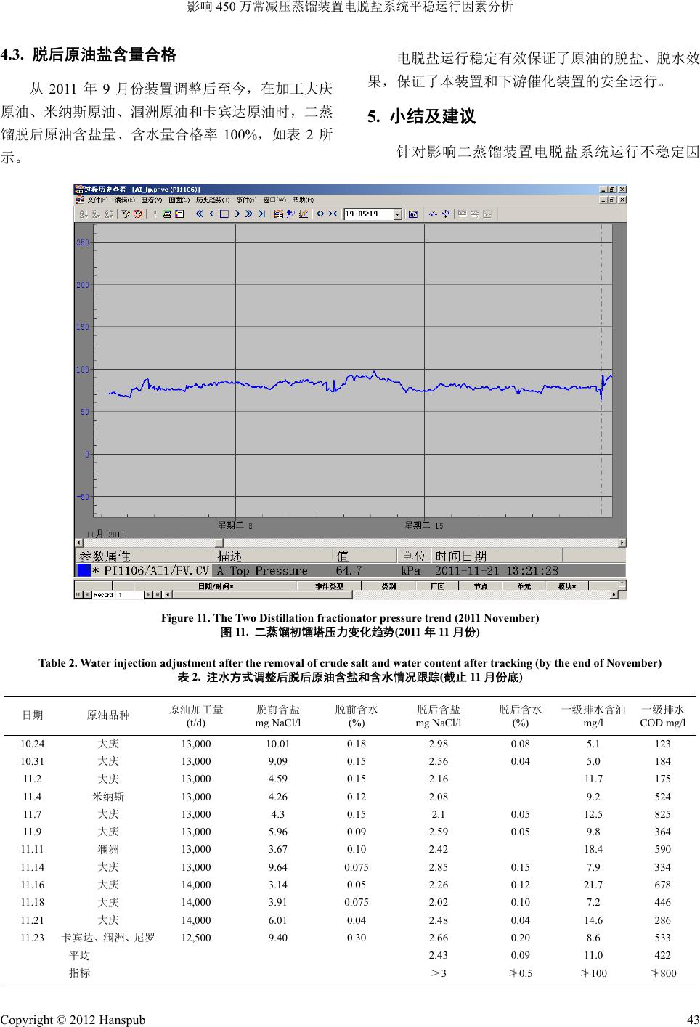Click the blue pen color swatch for PI1106
700x1027 pixels.
(84, 570)
